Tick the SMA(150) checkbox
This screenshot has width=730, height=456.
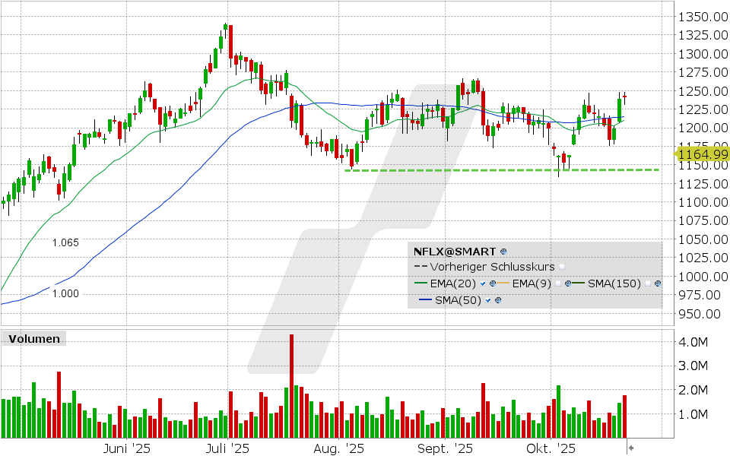646,284
